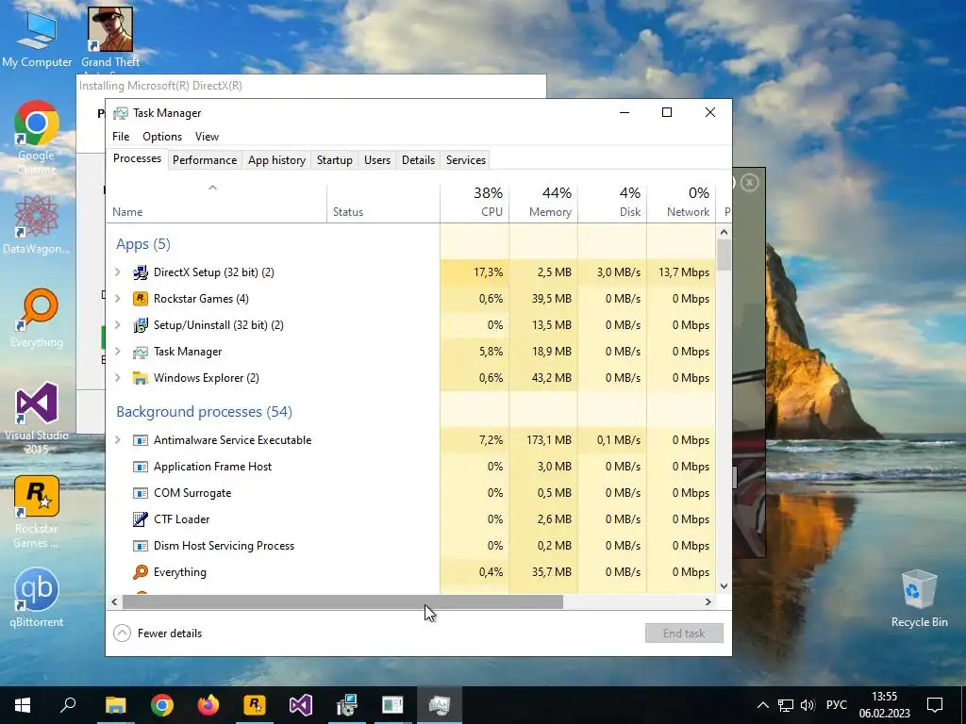Click the COM Surrogate process icon
The image size is (966, 724).
[x=141, y=493]
